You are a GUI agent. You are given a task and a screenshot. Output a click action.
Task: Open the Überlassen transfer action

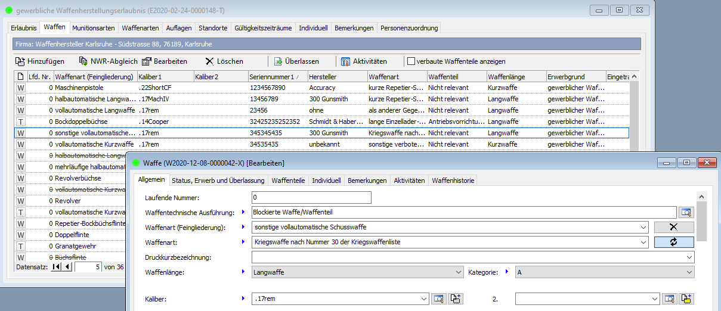(x=296, y=61)
